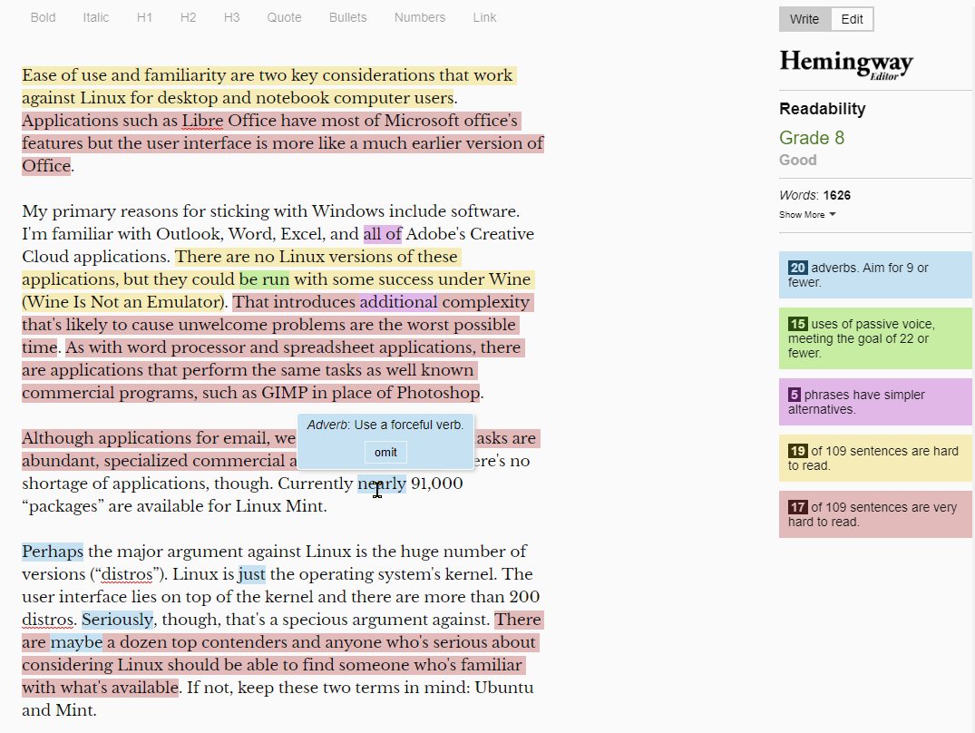975x733 pixels.
Task: Click the 'Good' readability rating
Action: pos(798,160)
